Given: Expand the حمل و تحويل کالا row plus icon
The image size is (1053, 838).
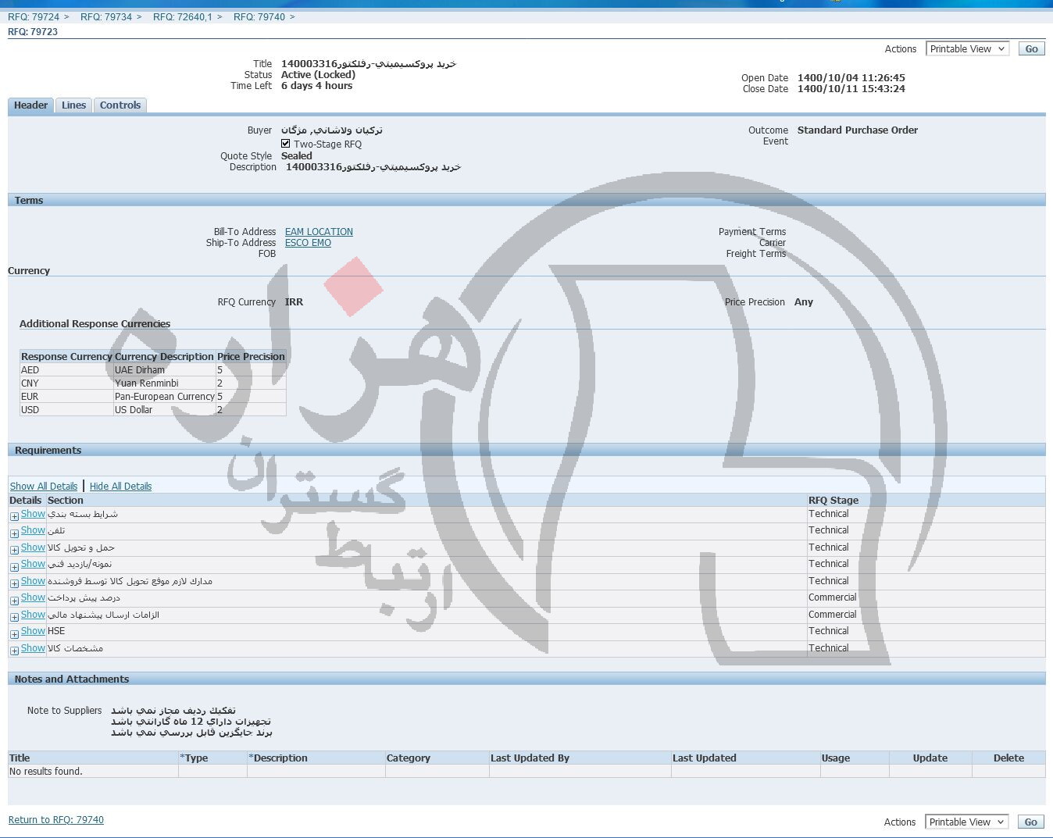Looking at the screenshot, I should tap(14, 550).
